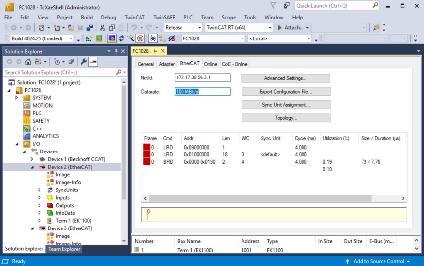Auto-hide Solution Explorer with pin icon
This screenshot has width=424, height=266.
tap(116, 51)
